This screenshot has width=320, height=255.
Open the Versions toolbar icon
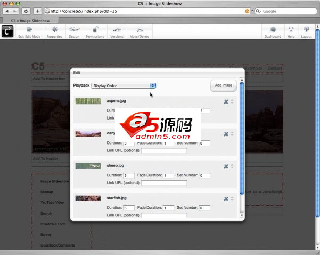click(x=117, y=31)
